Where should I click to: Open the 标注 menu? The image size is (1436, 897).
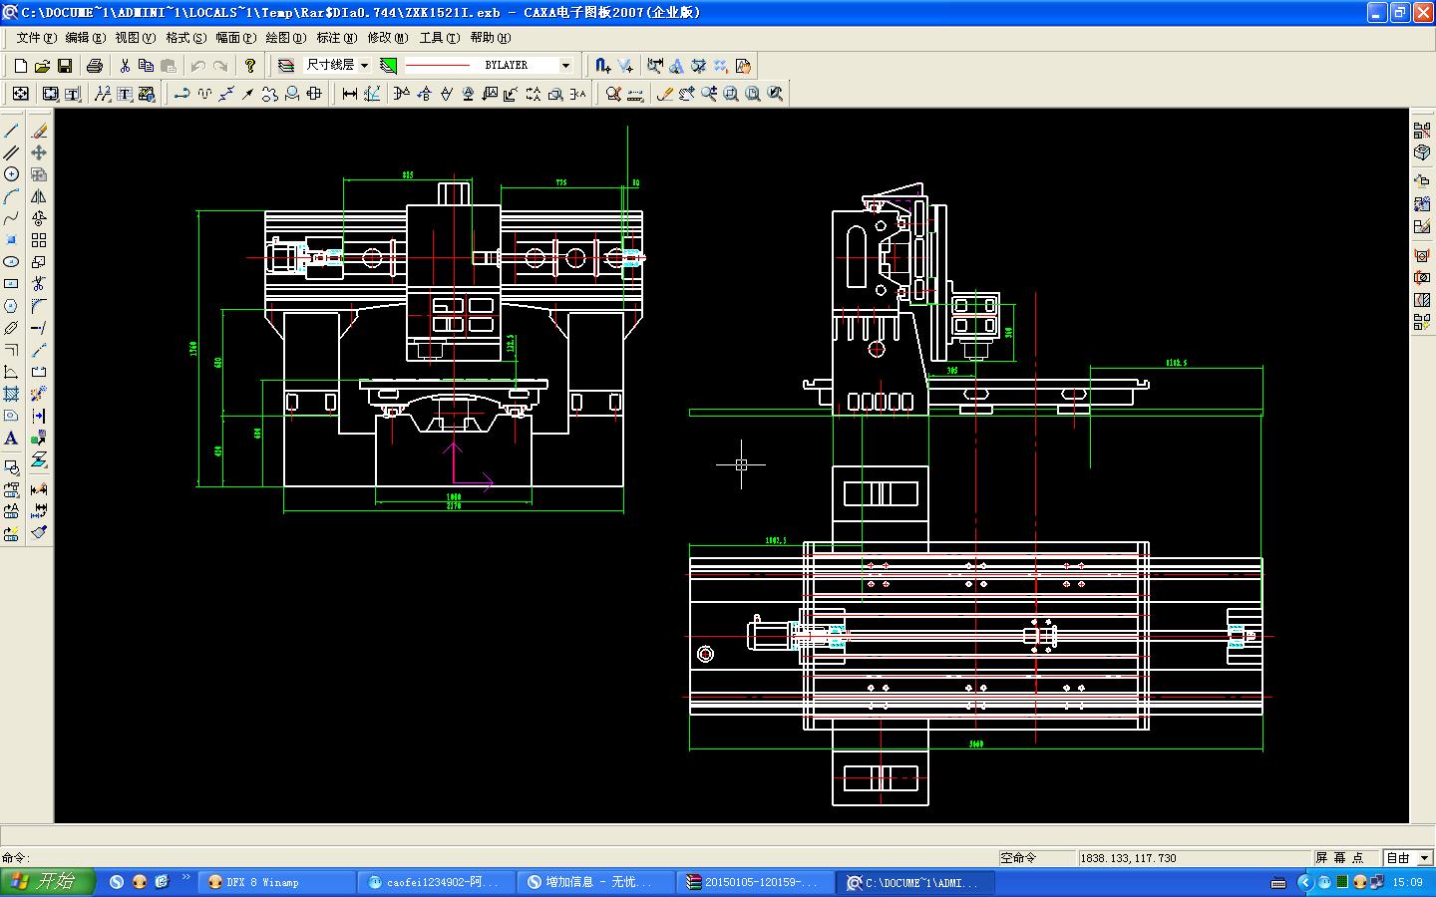(336, 38)
